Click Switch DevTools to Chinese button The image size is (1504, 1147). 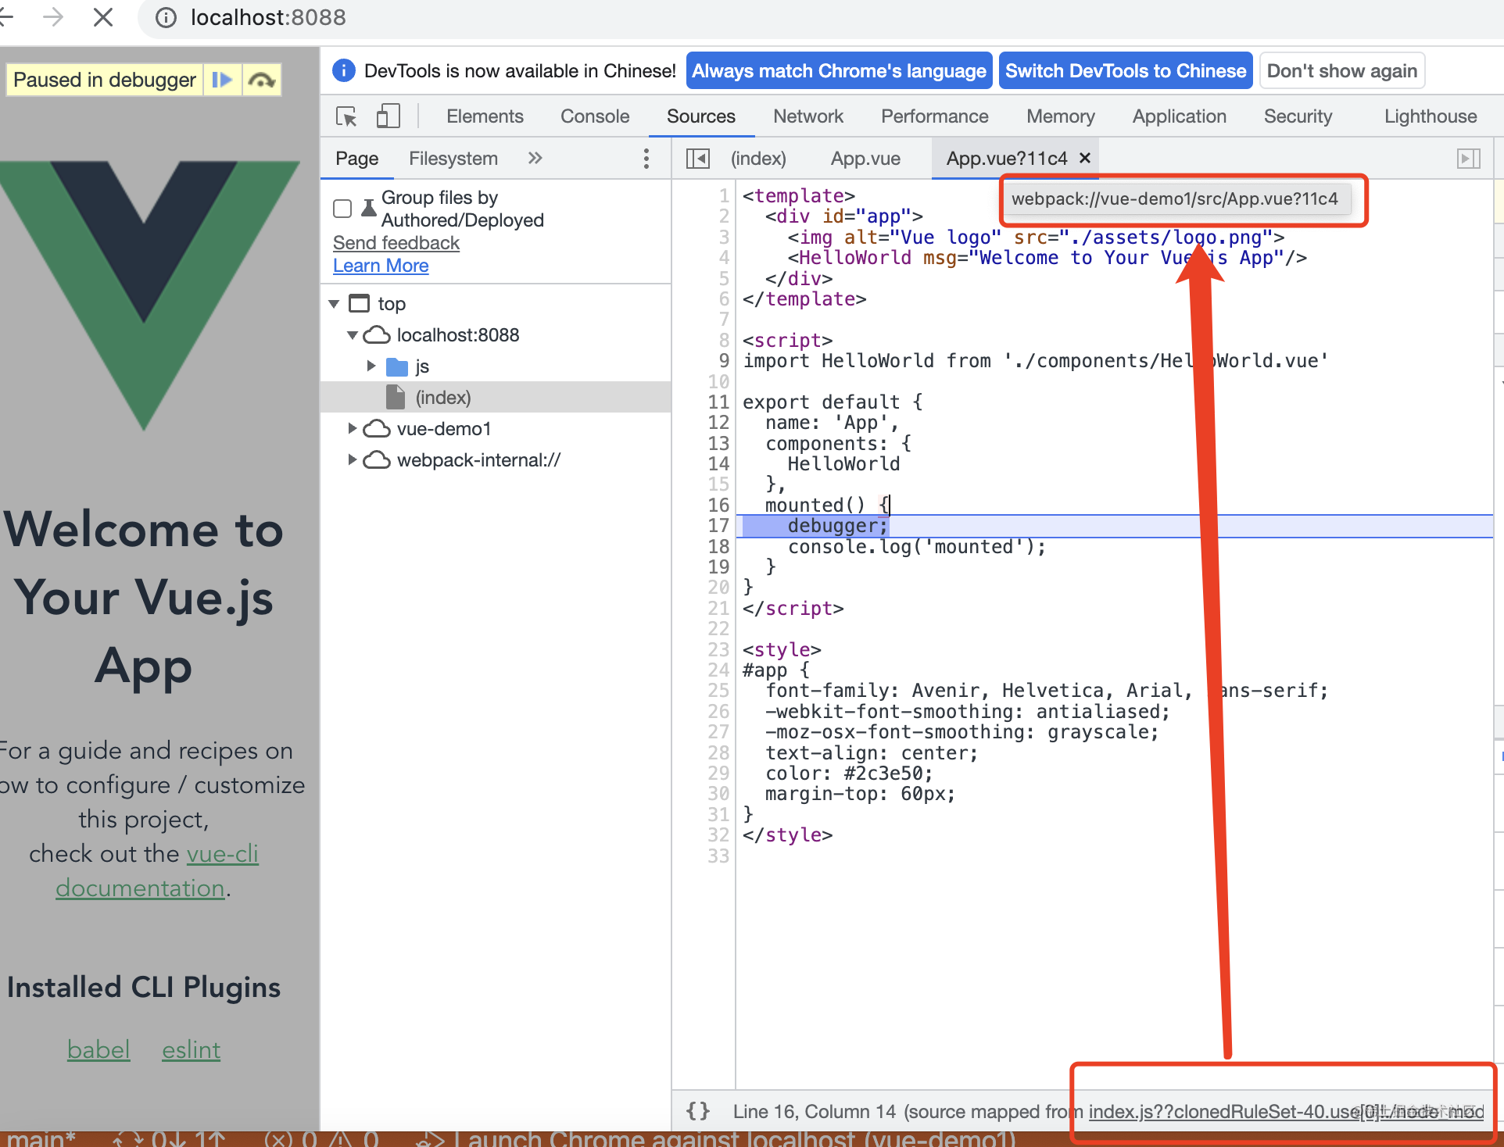click(x=1125, y=71)
